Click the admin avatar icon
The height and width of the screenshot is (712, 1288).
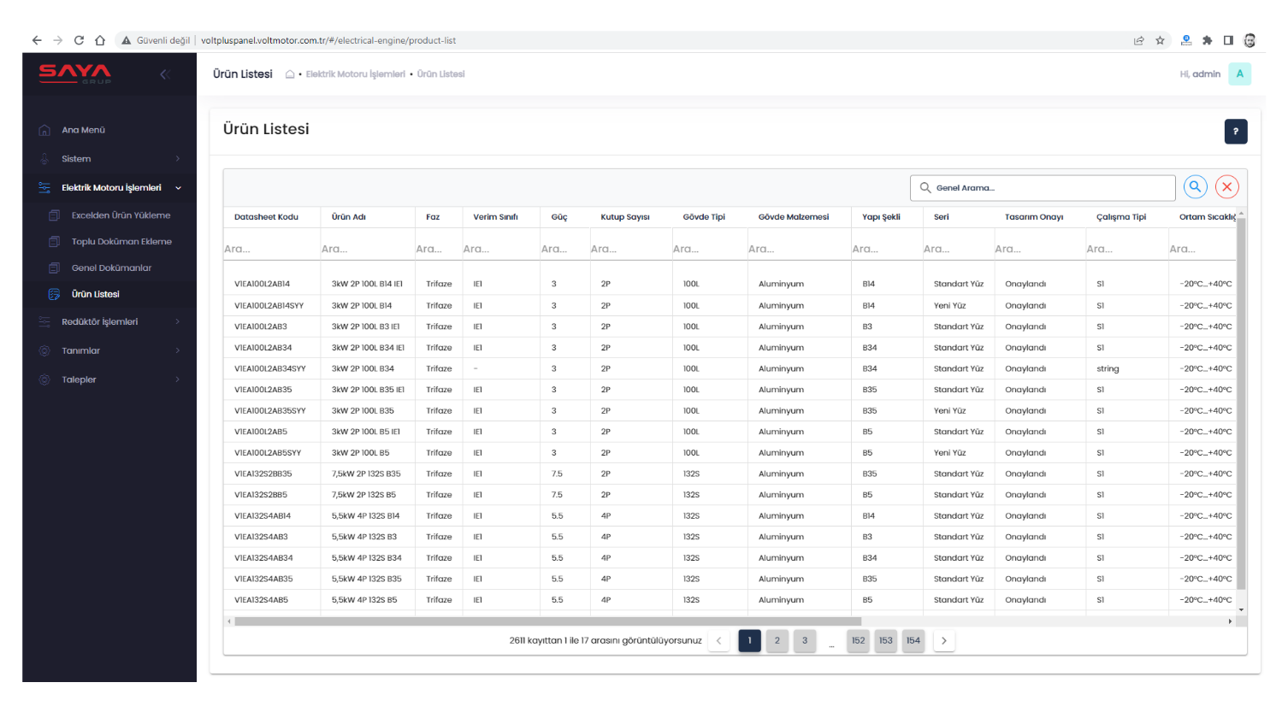[x=1239, y=74]
